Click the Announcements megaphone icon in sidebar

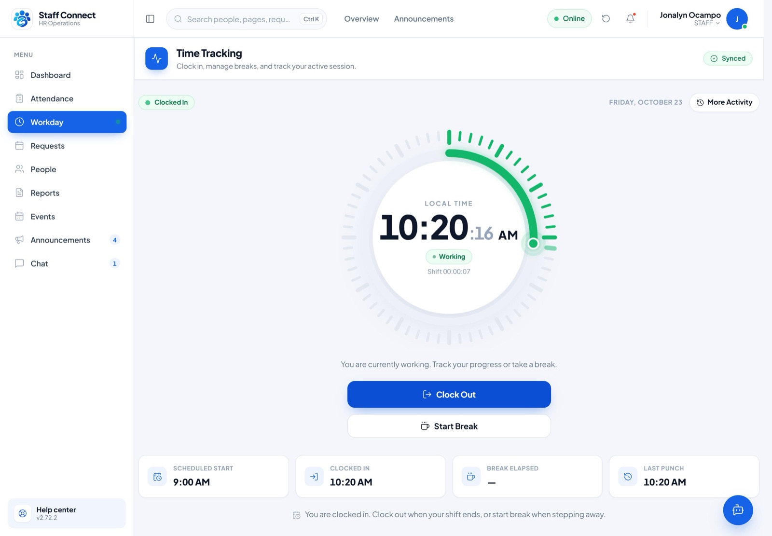(19, 240)
